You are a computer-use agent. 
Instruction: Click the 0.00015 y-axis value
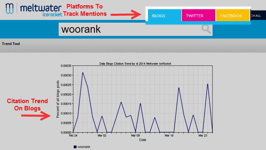pos(66,104)
